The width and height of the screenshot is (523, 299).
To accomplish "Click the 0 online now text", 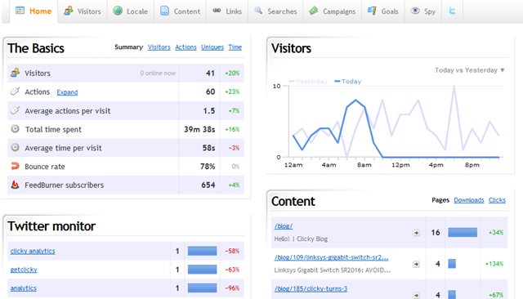I will pyautogui.click(x=158, y=73).
